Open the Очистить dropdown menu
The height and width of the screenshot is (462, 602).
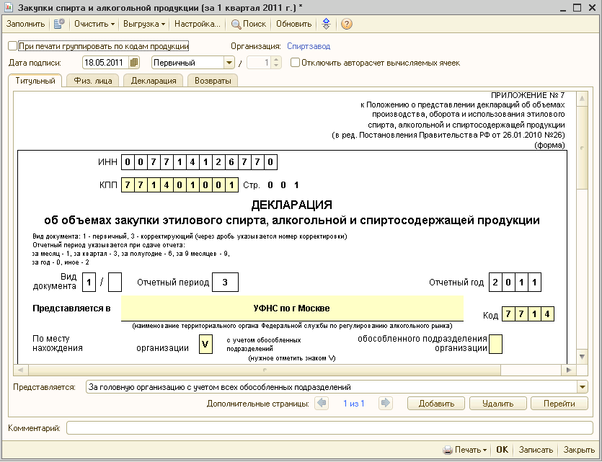point(94,24)
